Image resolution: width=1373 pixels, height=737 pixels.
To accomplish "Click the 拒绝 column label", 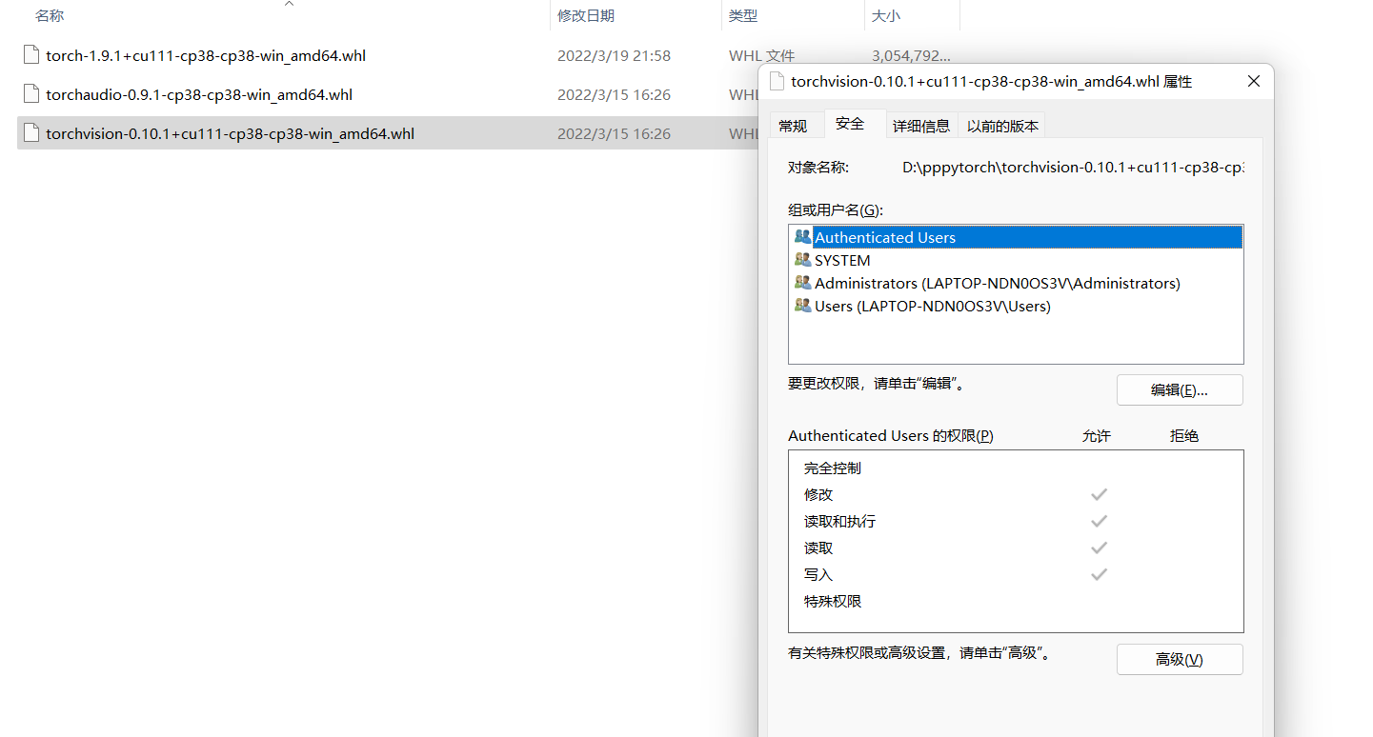I will pos(1184,436).
